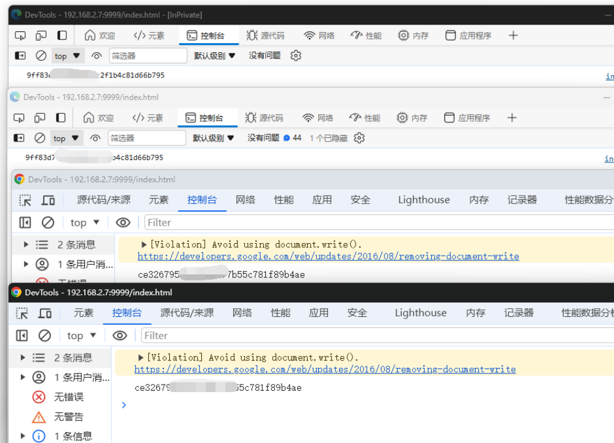Click inspect element icon in second Edge DevTools
The height and width of the screenshot is (443, 614).
(19, 118)
